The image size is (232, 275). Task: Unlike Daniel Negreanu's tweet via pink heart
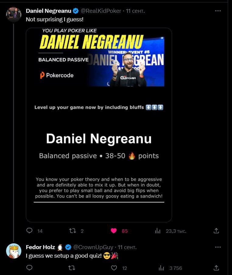114,231
